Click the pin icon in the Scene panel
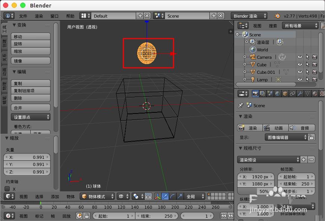 click(240, 105)
